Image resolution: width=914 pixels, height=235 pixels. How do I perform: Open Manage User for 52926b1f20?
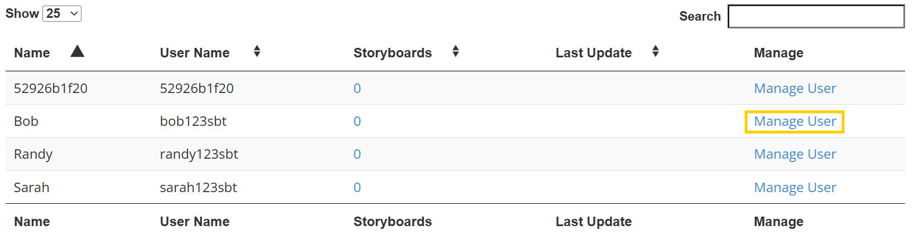(x=795, y=89)
